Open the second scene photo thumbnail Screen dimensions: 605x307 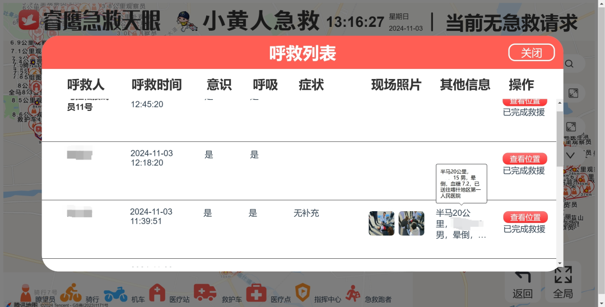(411, 223)
